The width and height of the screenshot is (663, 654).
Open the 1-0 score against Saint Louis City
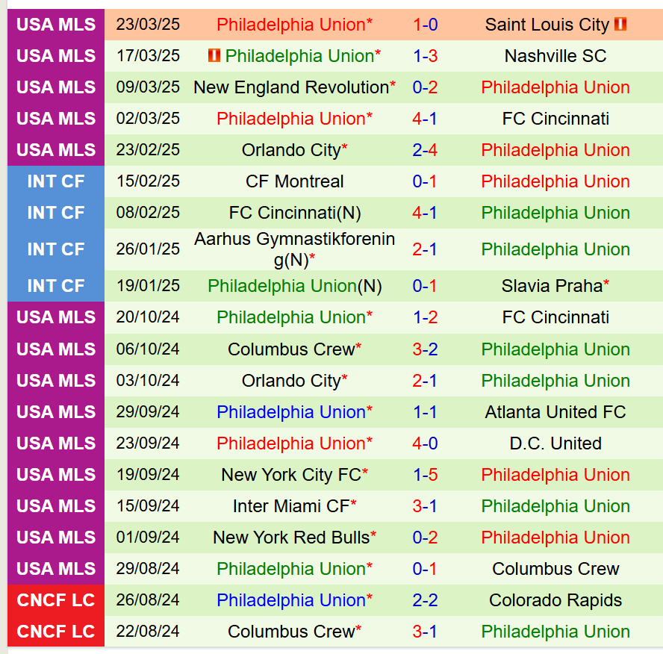425,25
